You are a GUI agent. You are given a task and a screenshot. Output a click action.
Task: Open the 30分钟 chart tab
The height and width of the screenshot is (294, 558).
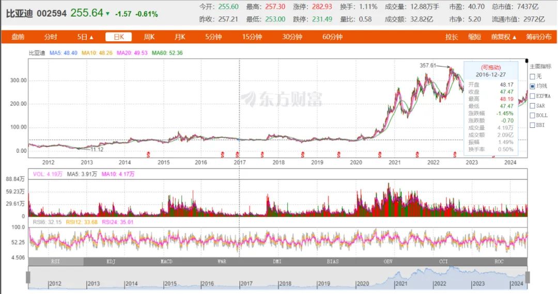292,37
